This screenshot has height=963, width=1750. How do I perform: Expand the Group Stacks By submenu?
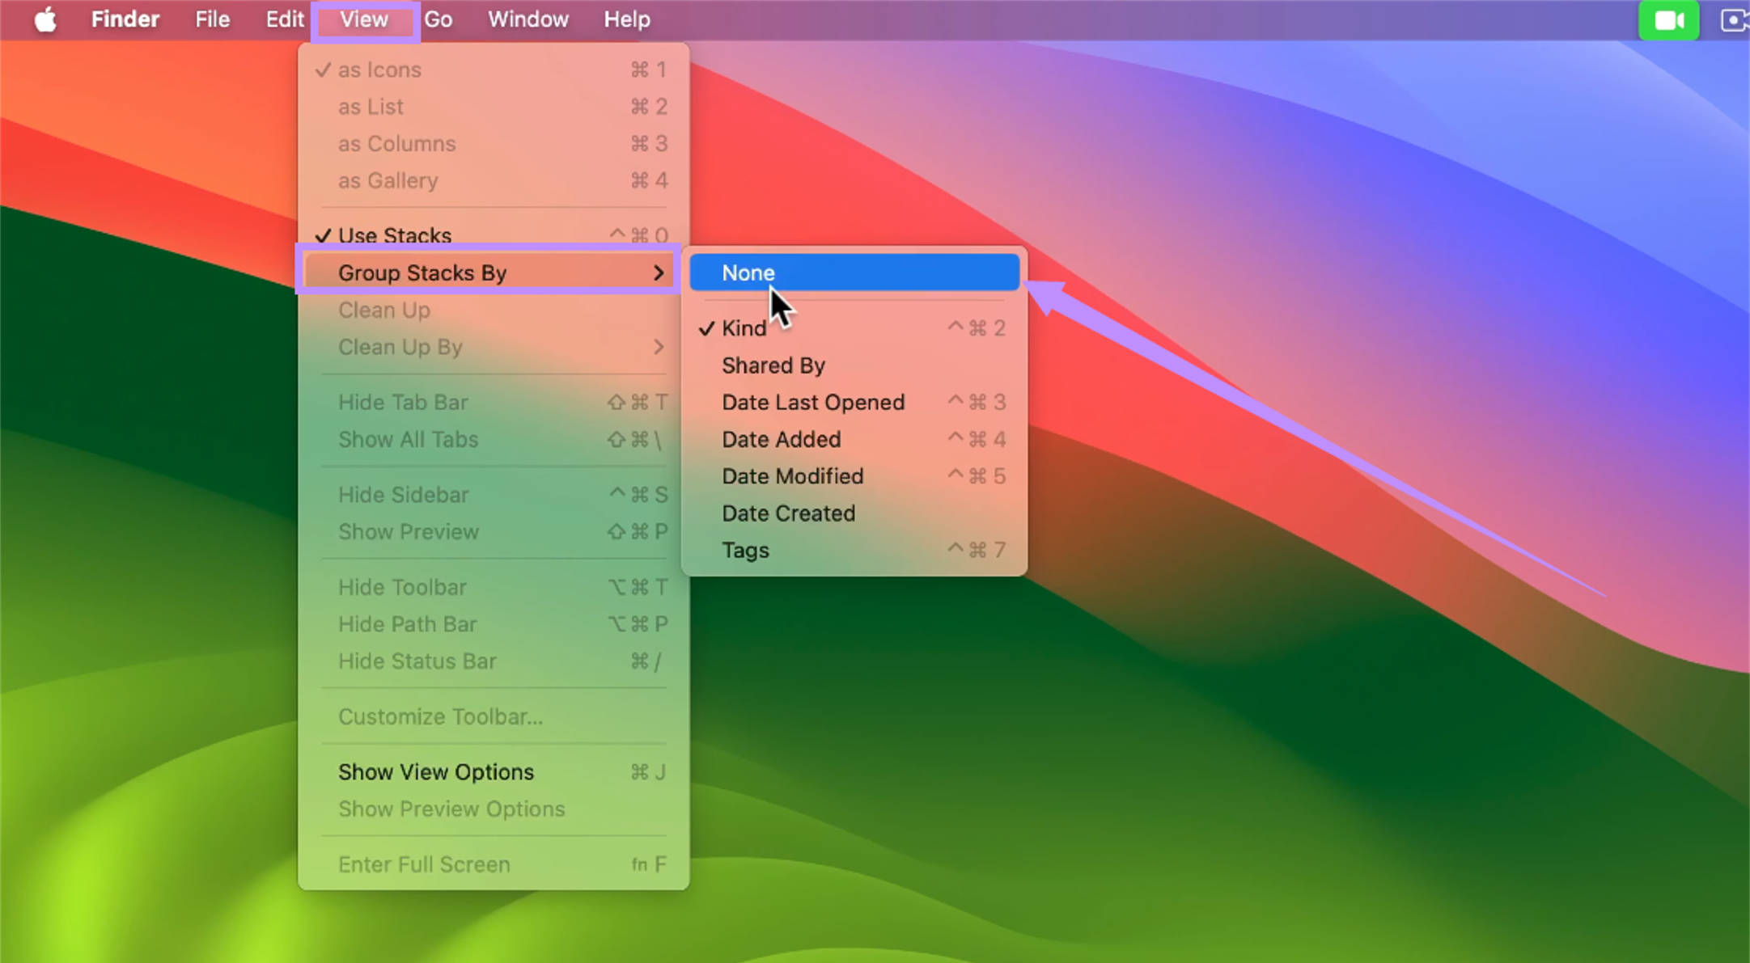click(494, 272)
